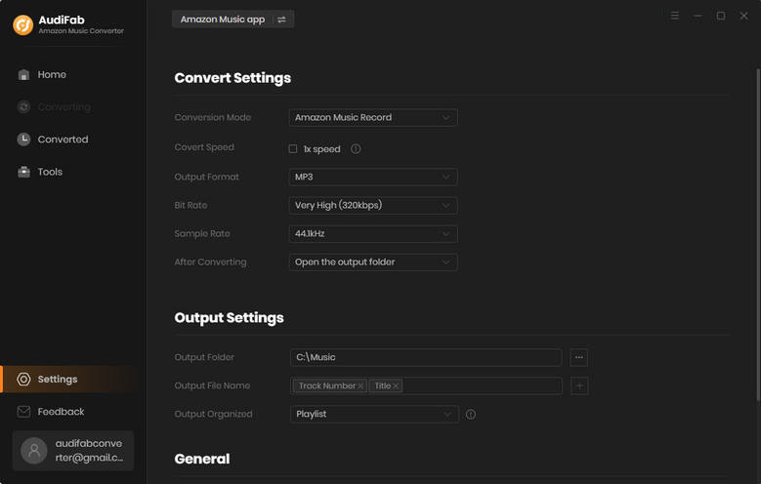Screen dimensions: 761x484
Task: Click the General heading
Action: point(202,459)
